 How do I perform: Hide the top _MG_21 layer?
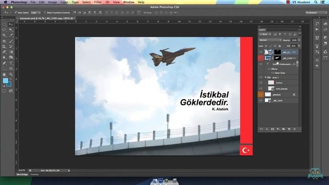pyautogui.click(x=261, y=52)
